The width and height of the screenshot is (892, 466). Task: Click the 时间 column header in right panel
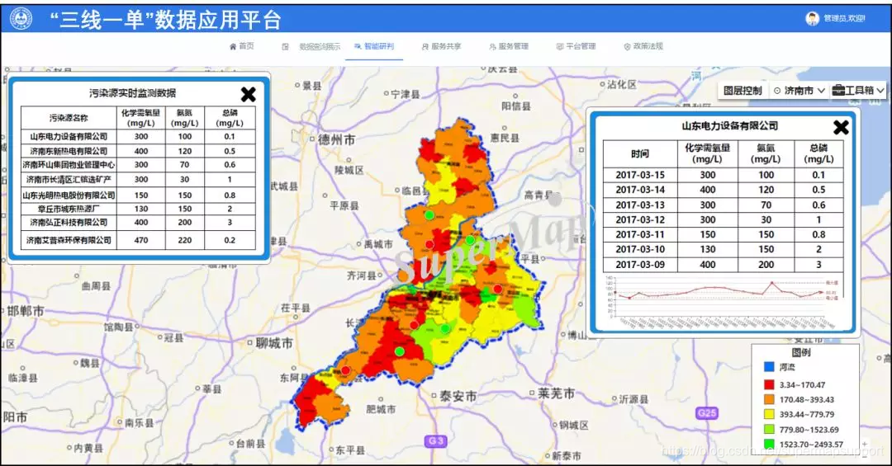click(640, 153)
